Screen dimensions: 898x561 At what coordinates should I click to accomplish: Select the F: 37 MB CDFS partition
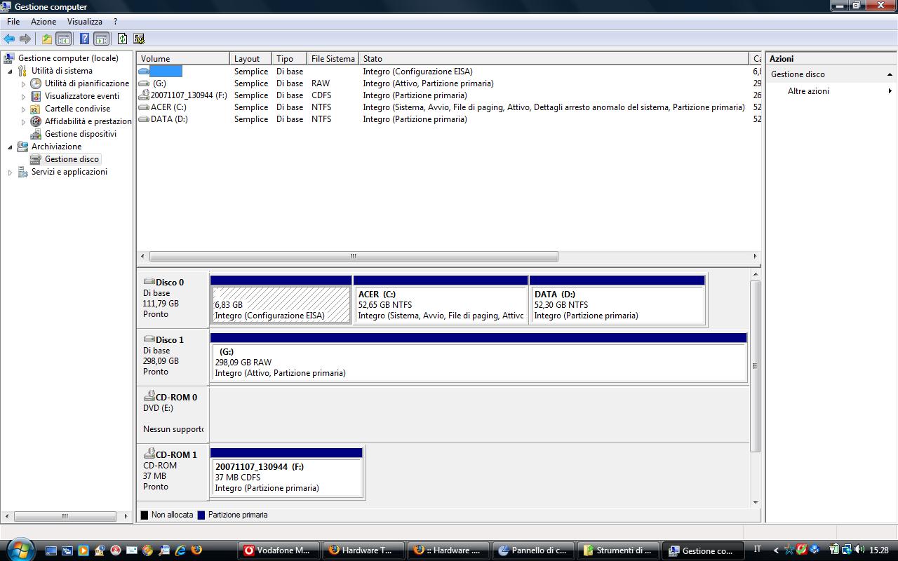pyautogui.click(x=286, y=473)
